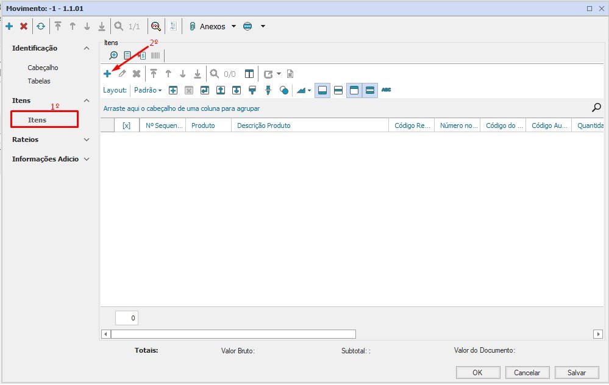Open the Tabelas navigation entry
This screenshot has height=385, width=609.
pyautogui.click(x=38, y=80)
